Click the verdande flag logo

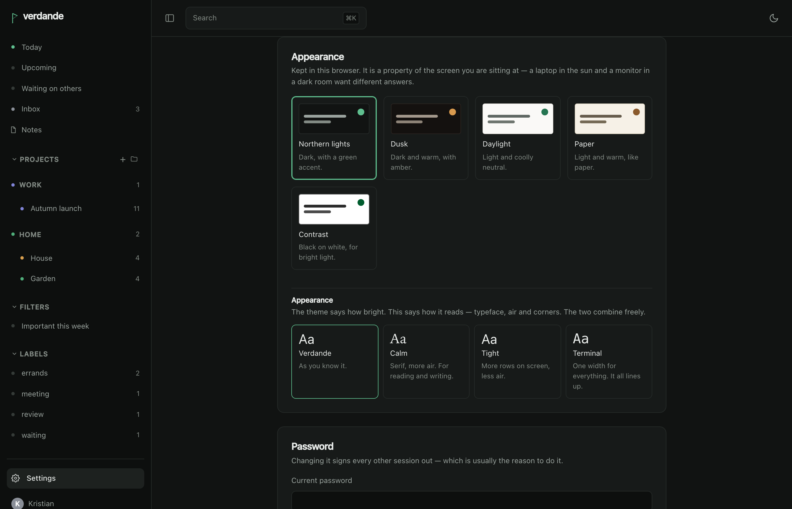point(14,18)
